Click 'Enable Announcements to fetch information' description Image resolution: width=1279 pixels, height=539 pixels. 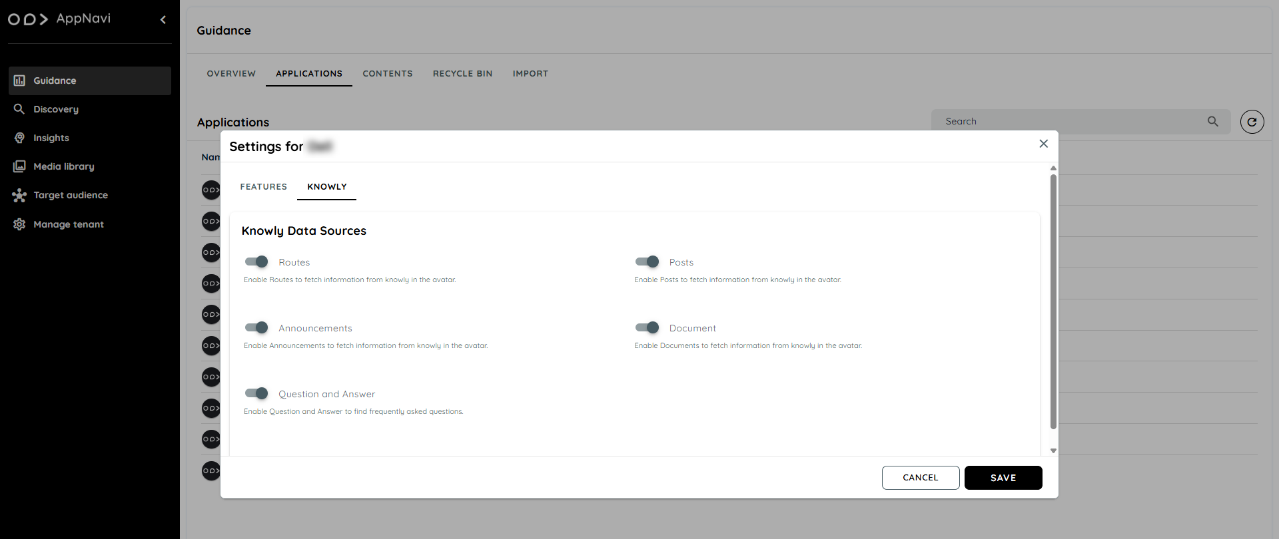pos(366,346)
